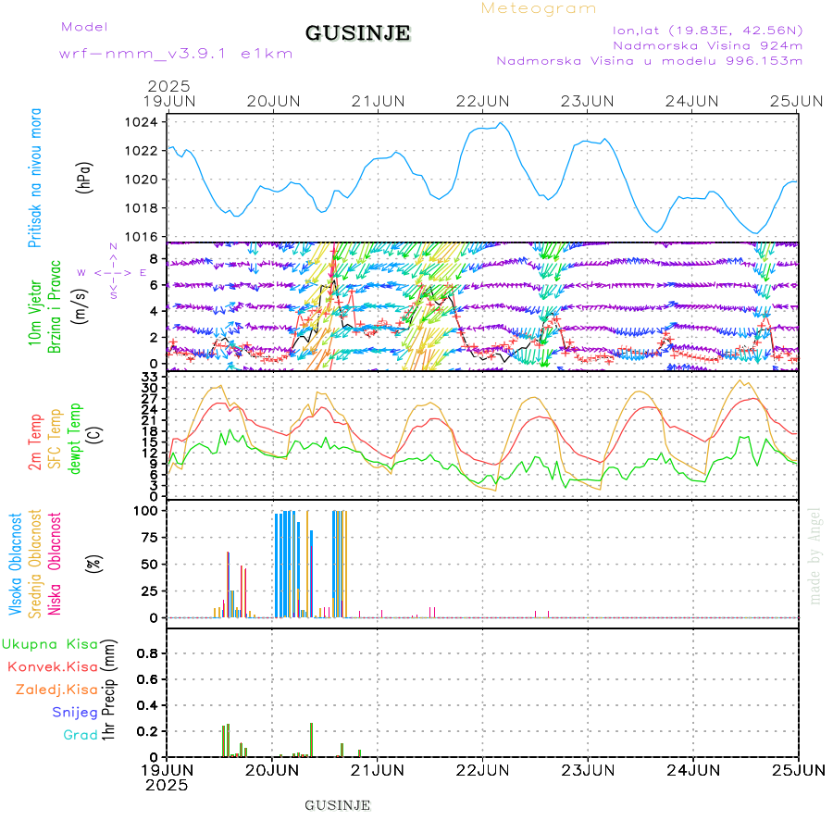This screenshot has width=833, height=833.
Task: Click the Visoka Oblacnost legend label
Action: [16, 564]
